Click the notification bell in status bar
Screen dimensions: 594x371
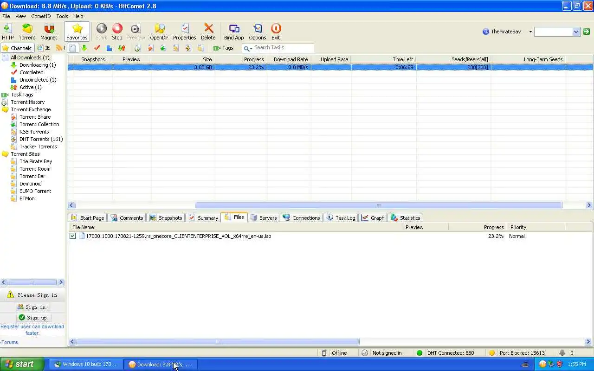click(562, 353)
